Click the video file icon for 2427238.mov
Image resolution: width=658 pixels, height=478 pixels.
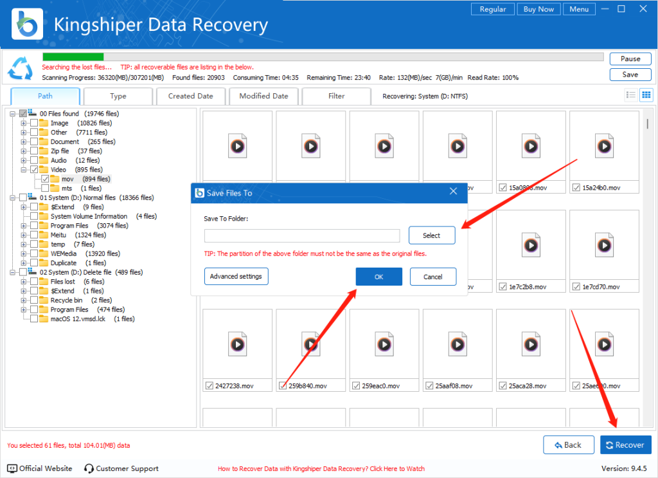tap(238, 344)
